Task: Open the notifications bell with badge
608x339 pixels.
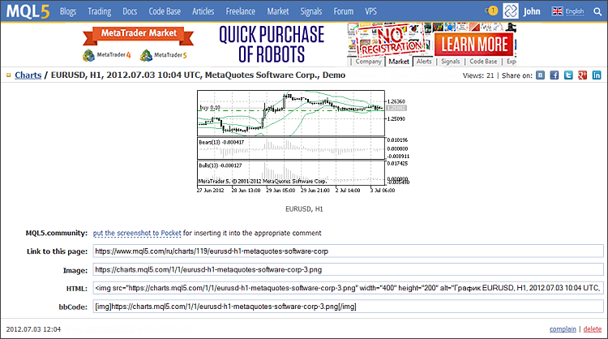Action: 492,11
